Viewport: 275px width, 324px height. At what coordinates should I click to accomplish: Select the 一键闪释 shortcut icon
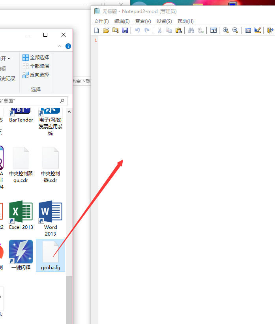click(x=21, y=255)
